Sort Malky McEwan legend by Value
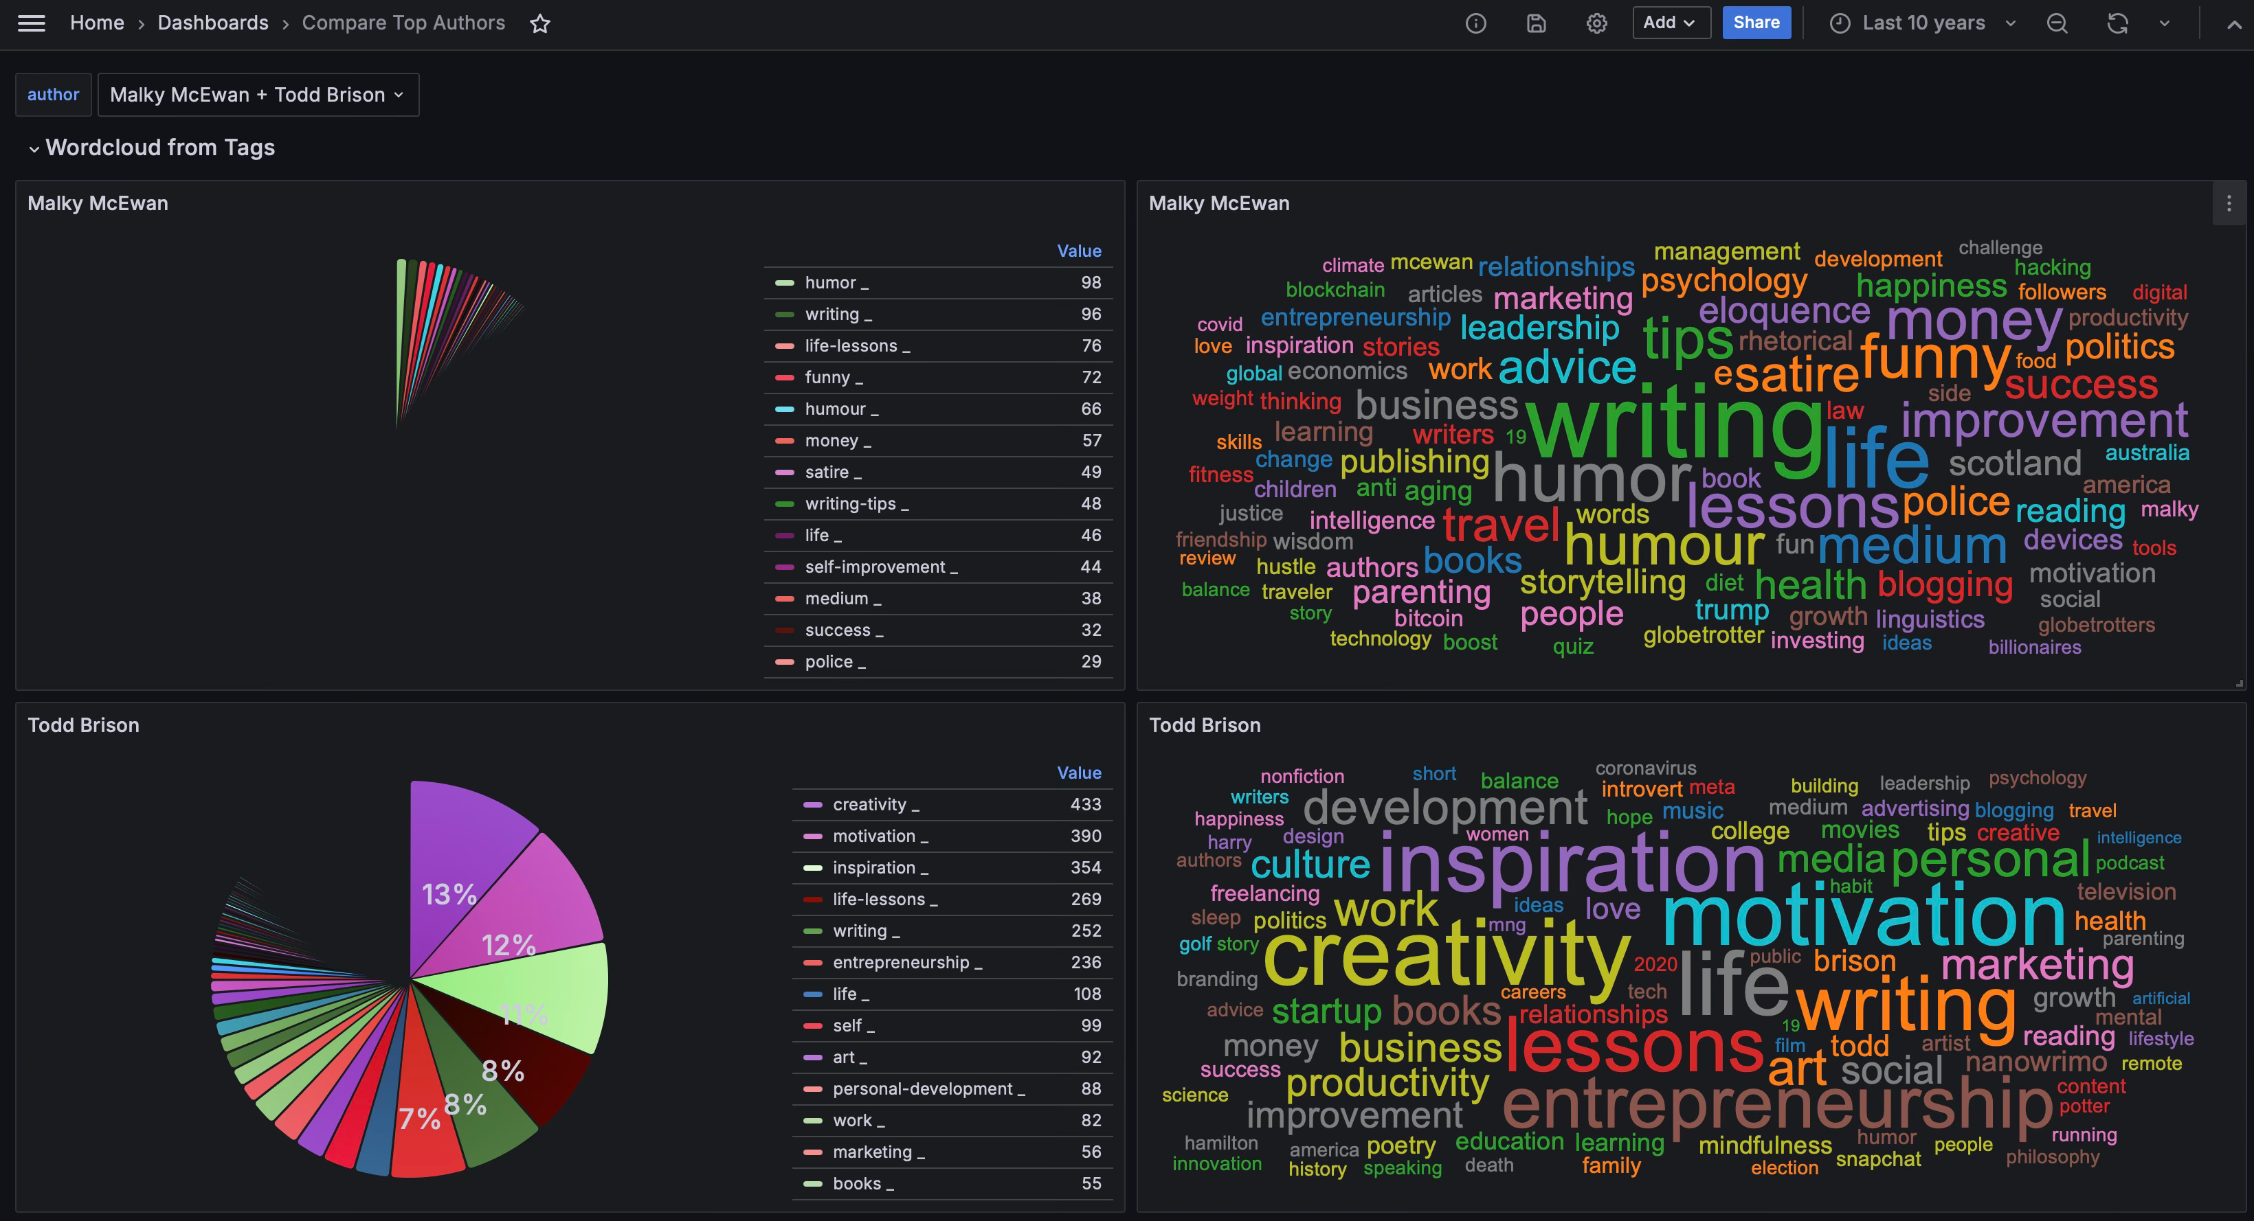Image resolution: width=2254 pixels, height=1221 pixels. (x=1078, y=251)
